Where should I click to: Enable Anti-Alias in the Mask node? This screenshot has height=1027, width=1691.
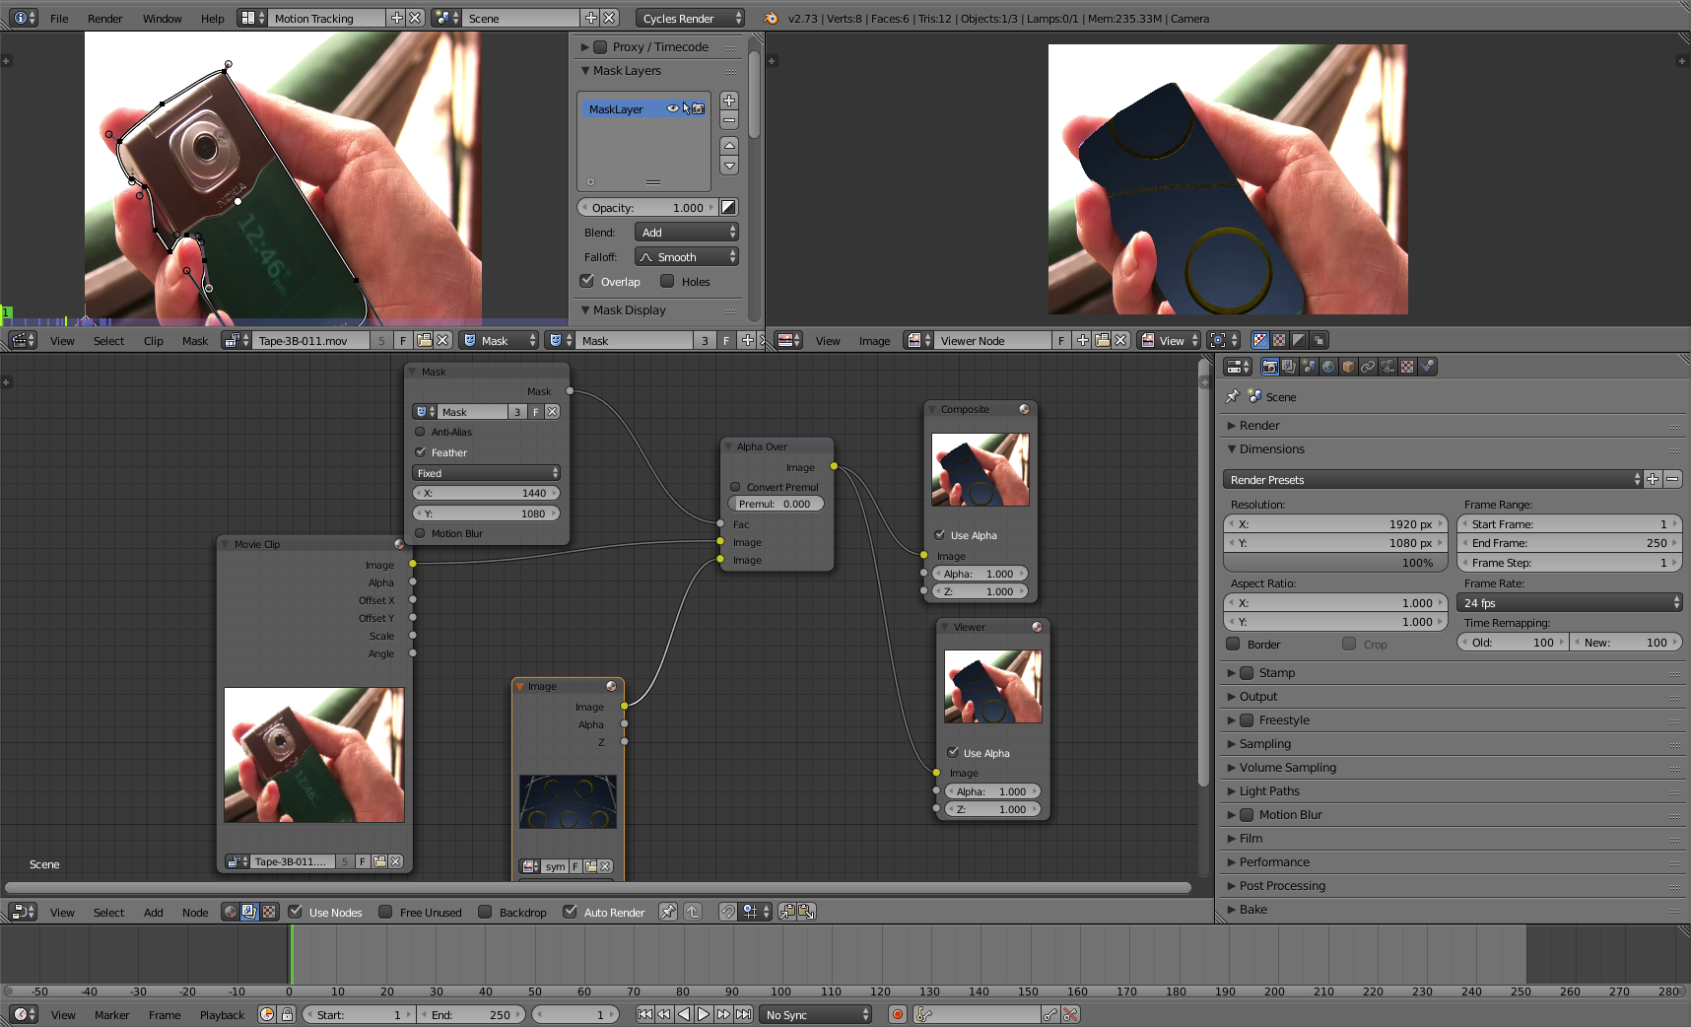421,432
